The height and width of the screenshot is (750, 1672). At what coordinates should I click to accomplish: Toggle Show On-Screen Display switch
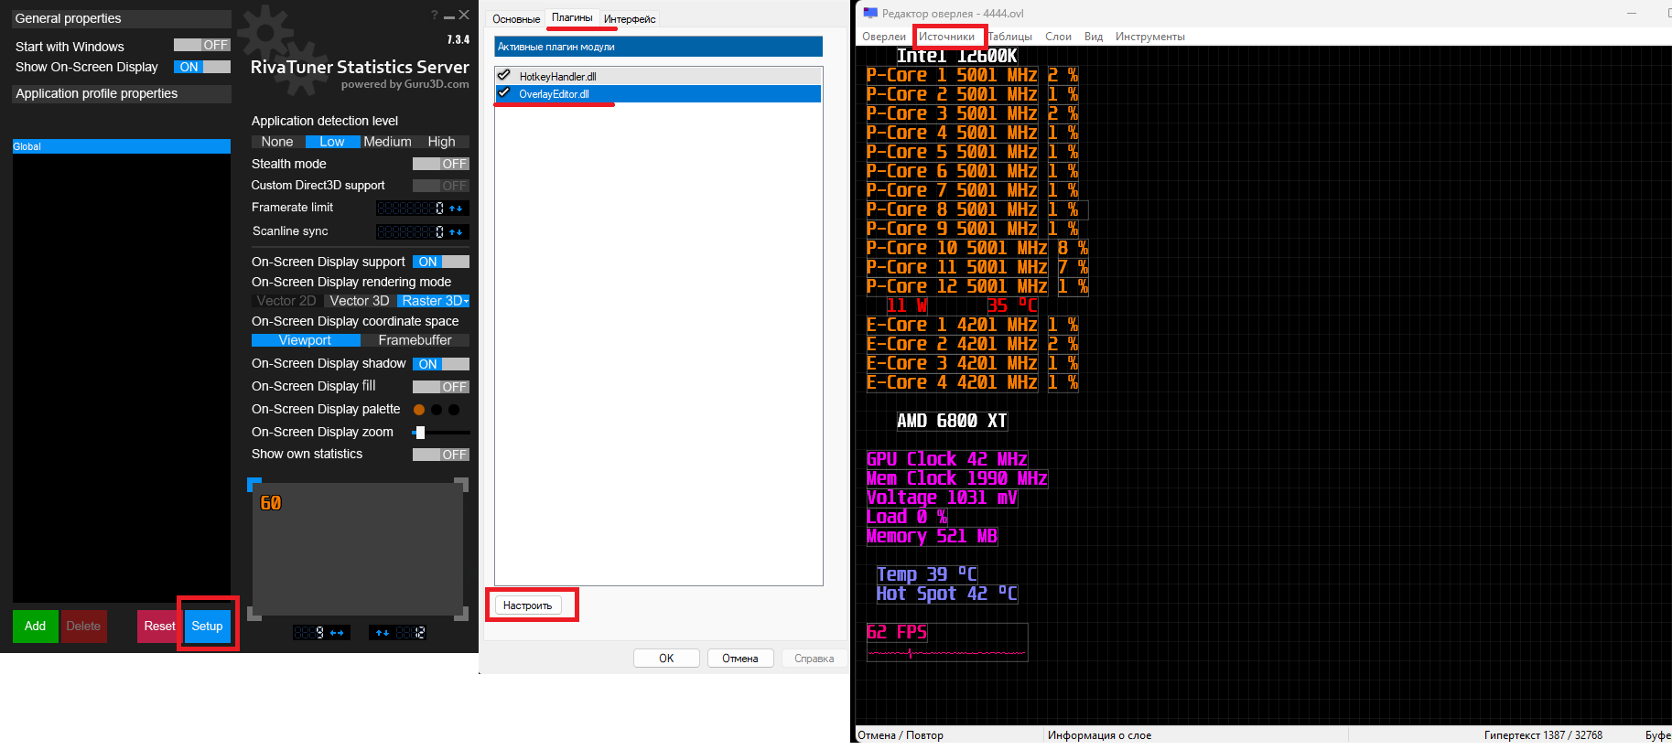point(202,67)
